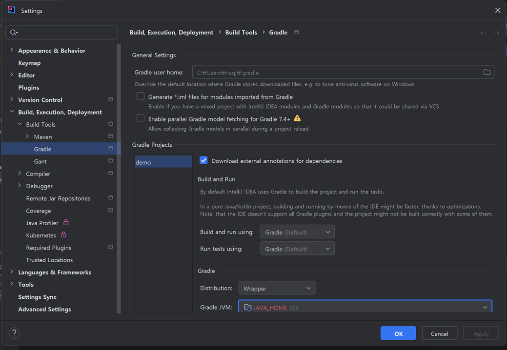Image resolution: width=507 pixels, height=350 pixels.
Task: Go back with the left arrow icon
Action: [x=484, y=33]
